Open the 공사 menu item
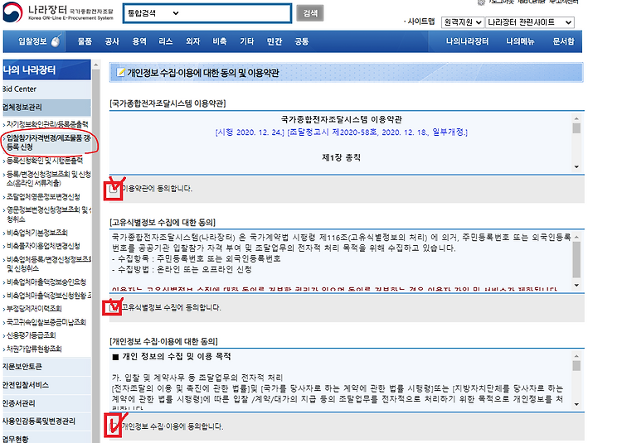The width and height of the screenshot is (622, 443). (x=112, y=41)
